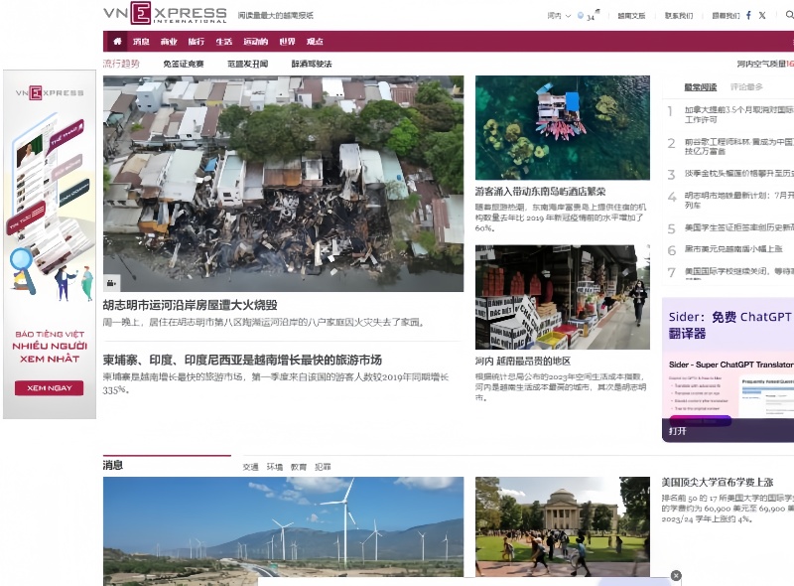Open the 免签证竞赛 trending link
Screen dimensions: 794x586
click(x=185, y=63)
